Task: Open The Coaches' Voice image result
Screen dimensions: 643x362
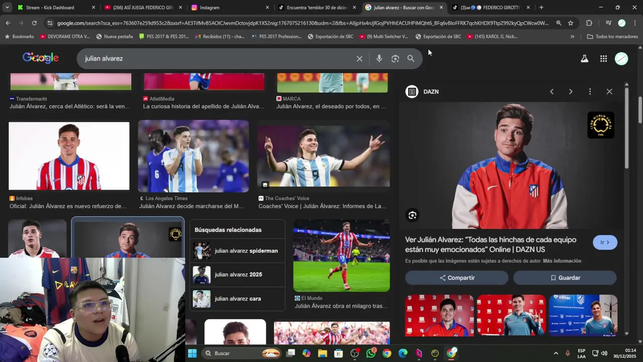Action: [324, 156]
